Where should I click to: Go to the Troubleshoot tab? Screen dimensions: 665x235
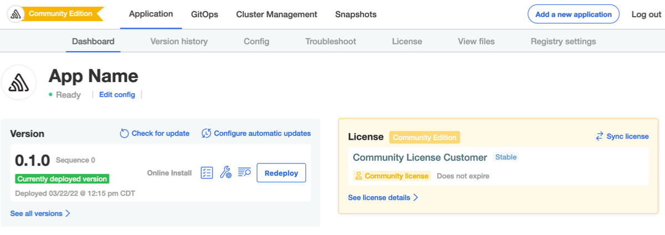[330, 42]
